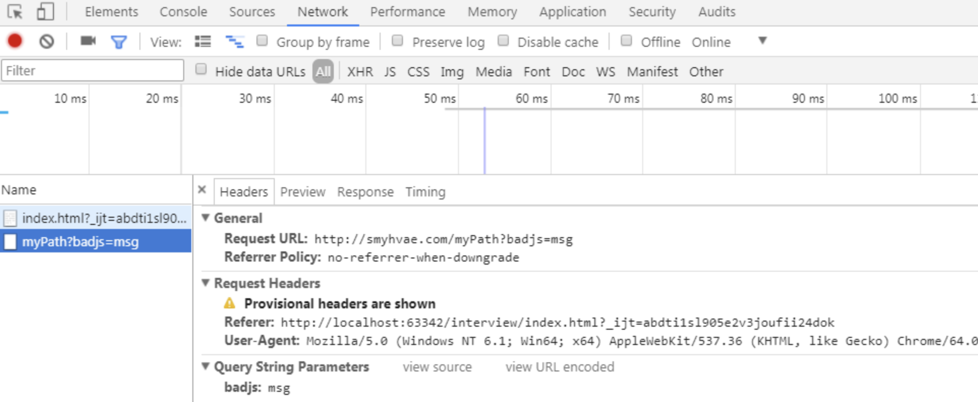Viewport: 978px width, 402px height.
Task: Stop recording network log with red button
Action: pos(15,41)
